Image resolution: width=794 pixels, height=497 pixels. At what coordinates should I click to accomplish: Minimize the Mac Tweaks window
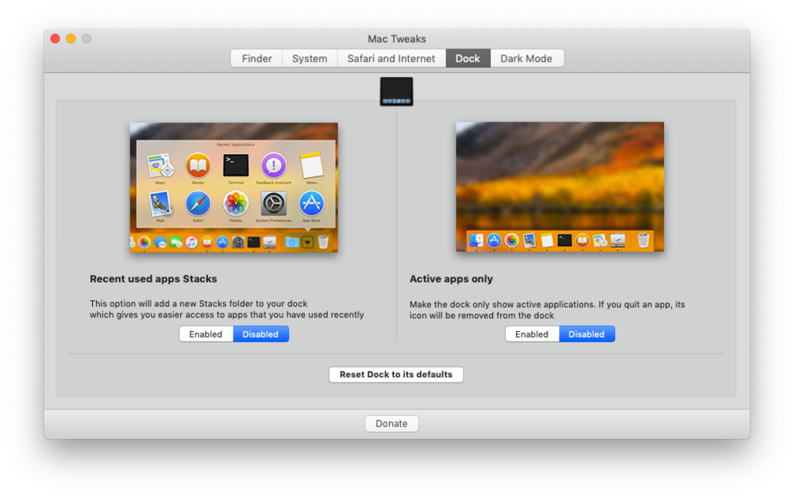pos(71,38)
